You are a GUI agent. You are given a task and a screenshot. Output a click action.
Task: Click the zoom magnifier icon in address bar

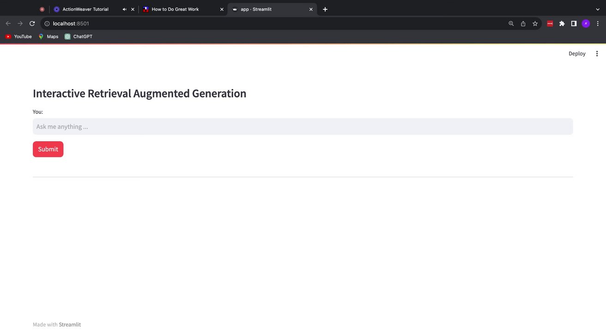(511, 24)
